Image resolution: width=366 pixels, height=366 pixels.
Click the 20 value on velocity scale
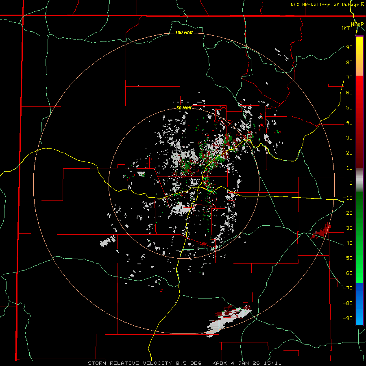349,153
